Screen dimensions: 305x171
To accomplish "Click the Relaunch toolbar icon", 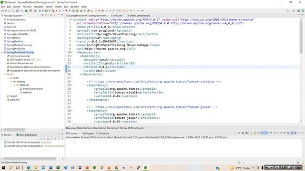I will [30, 11].
